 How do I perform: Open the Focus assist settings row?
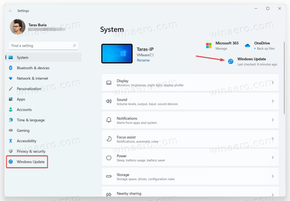pos(190,139)
